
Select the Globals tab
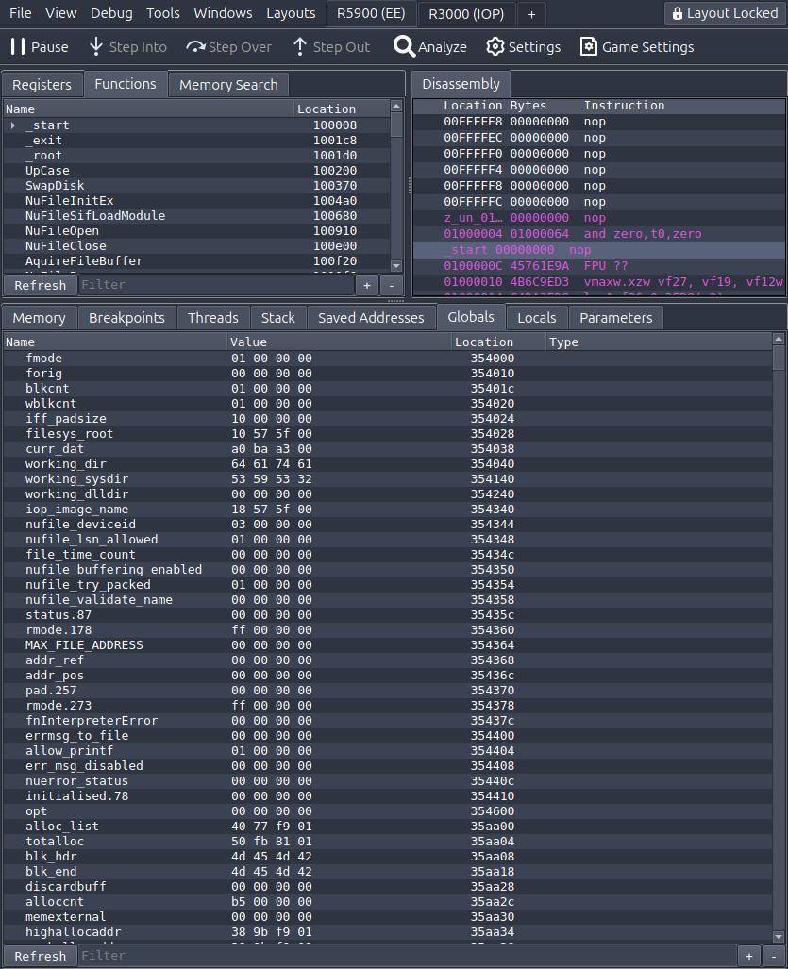(471, 317)
